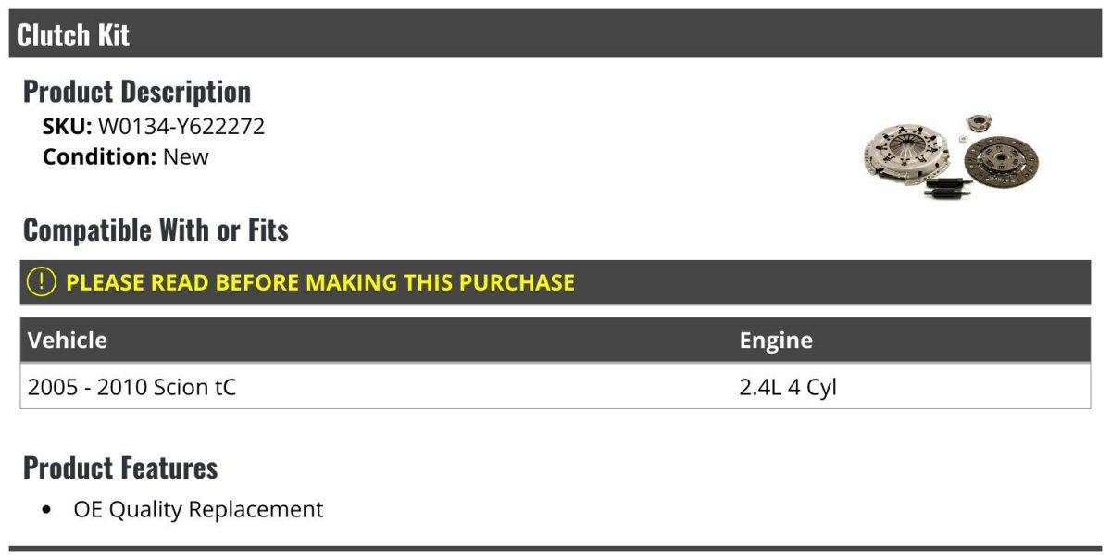Click the bullet point before OE Quality

tap(48, 510)
